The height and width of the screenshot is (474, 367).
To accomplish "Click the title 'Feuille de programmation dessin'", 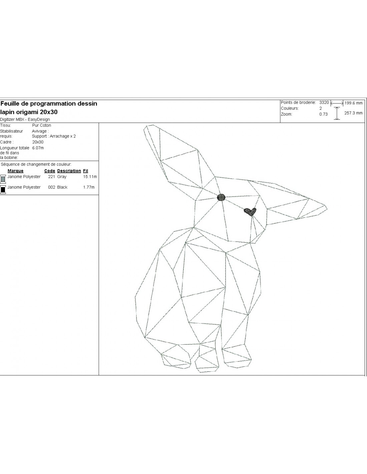I will click(x=49, y=104).
